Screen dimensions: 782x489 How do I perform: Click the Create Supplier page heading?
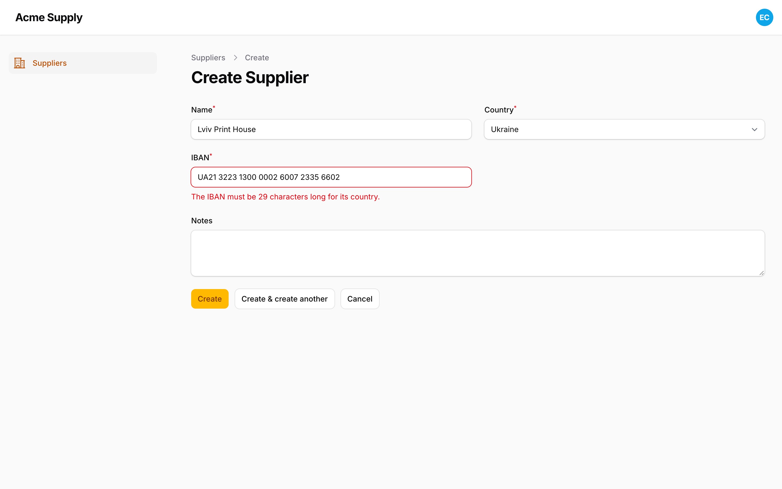[x=250, y=78]
